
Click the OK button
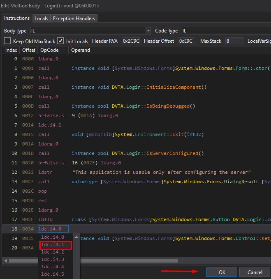tap(222, 272)
